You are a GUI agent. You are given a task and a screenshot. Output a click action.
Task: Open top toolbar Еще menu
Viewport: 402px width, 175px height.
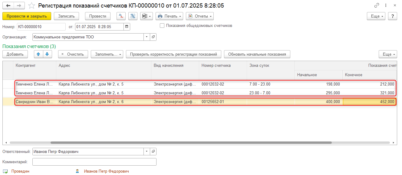point(376,16)
